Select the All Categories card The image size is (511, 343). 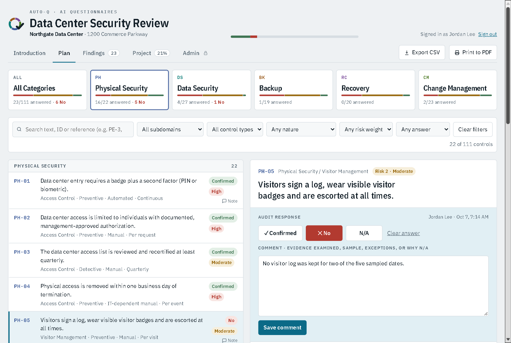pos(48,90)
